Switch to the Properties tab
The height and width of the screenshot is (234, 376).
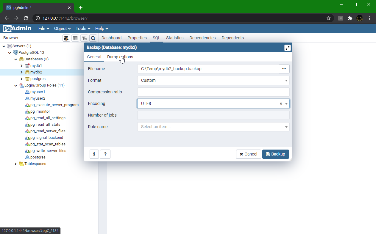(x=137, y=38)
